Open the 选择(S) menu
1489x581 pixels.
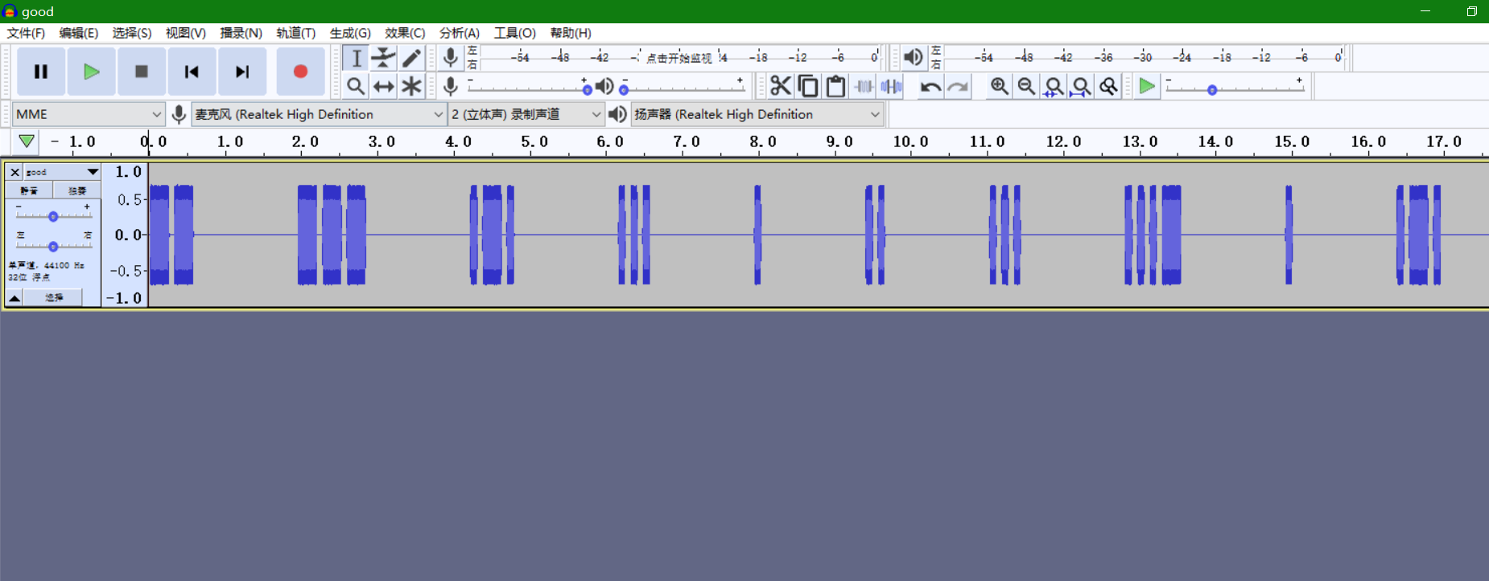(132, 33)
